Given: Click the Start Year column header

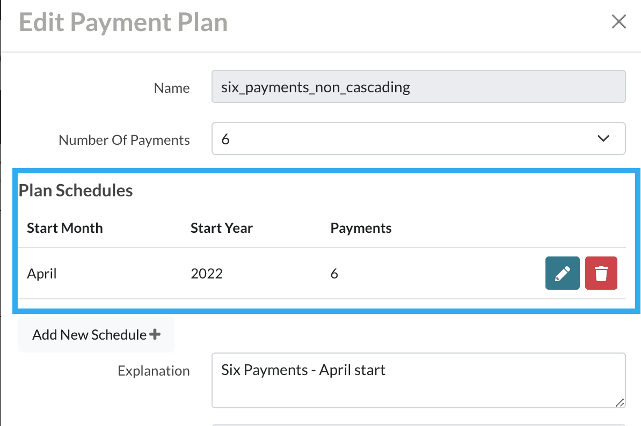Looking at the screenshot, I should pyautogui.click(x=222, y=228).
